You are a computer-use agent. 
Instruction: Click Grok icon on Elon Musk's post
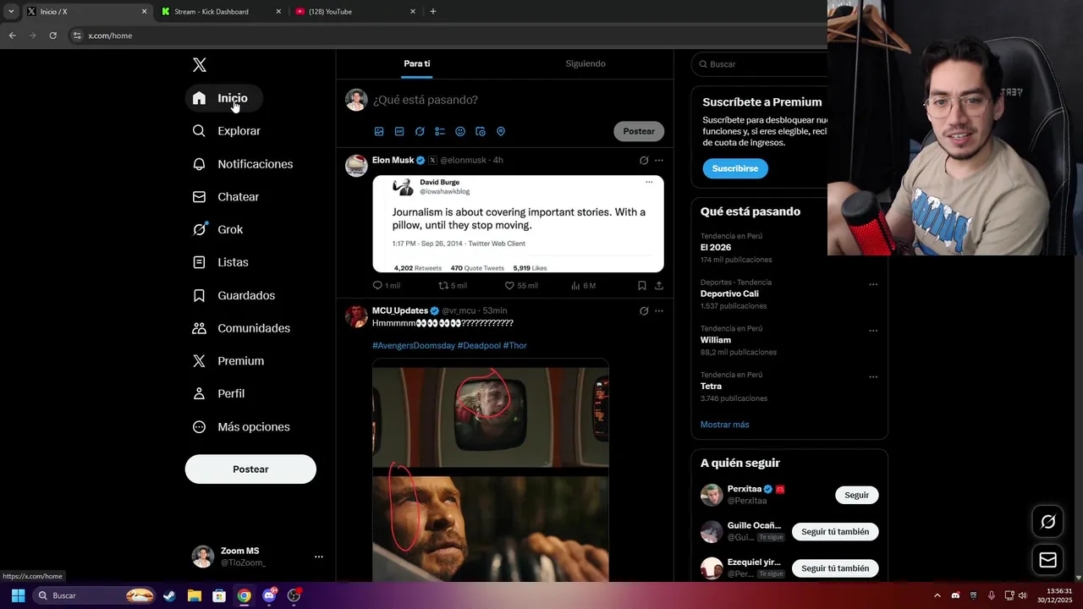(x=644, y=160)
